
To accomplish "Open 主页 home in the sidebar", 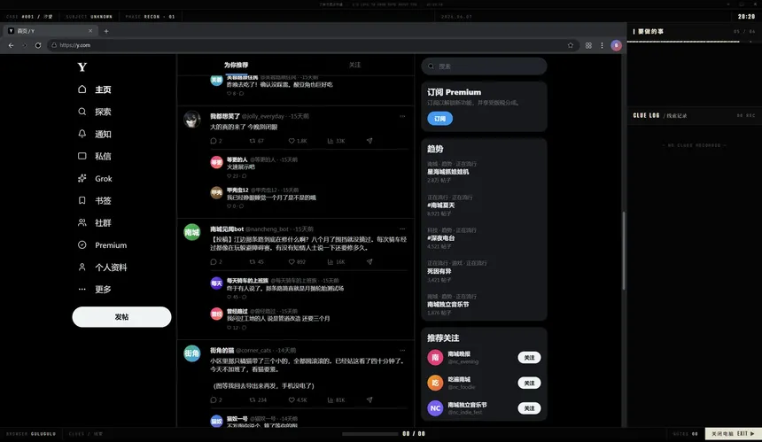I will 95,89.
